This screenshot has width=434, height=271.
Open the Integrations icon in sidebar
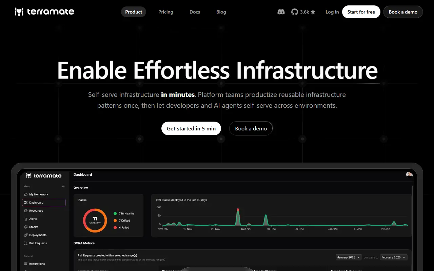tap(26, 264)
